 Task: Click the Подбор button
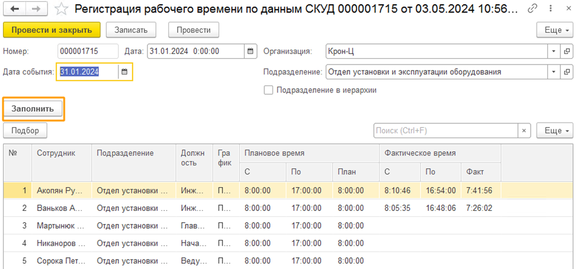(x=25, y=131)
